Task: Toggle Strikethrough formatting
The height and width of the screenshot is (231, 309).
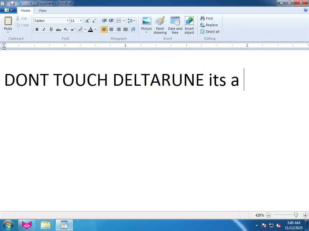Action: tap(58, 29)
